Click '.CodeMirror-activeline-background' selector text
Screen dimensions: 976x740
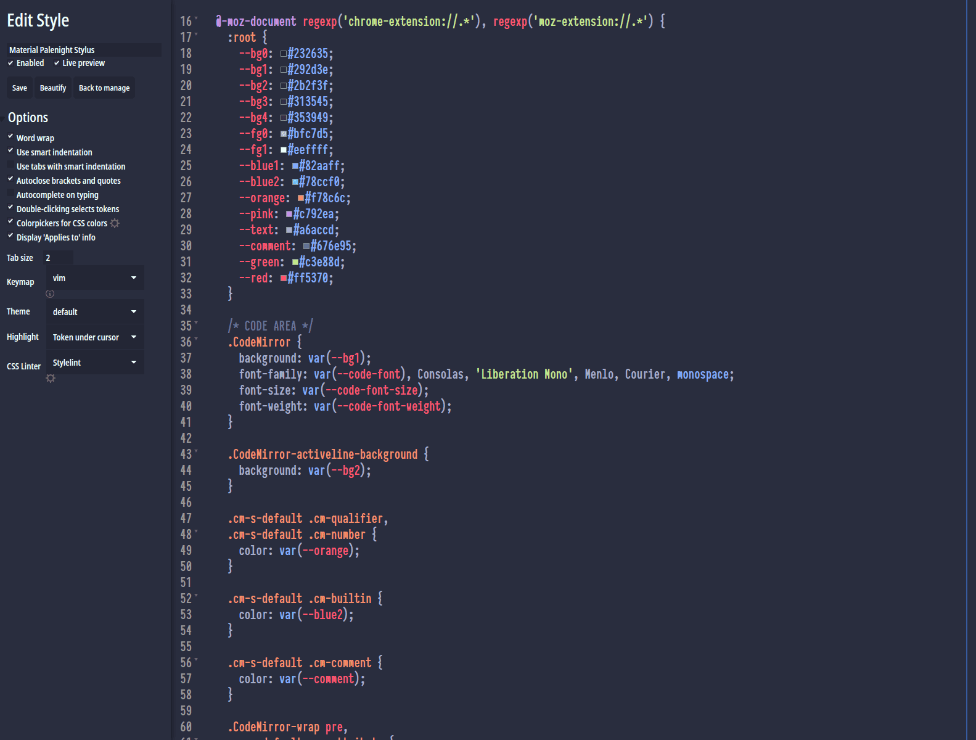[322, 454]
